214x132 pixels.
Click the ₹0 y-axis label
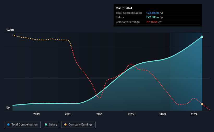click(8, 108)
